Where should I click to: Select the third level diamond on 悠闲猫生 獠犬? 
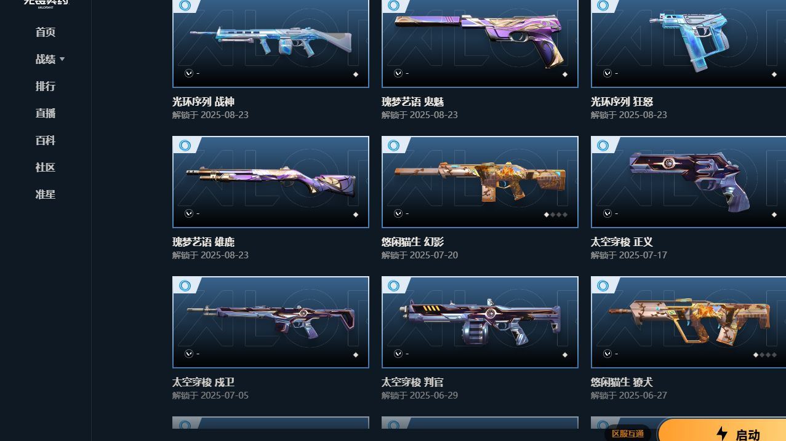tap(768, 355)
